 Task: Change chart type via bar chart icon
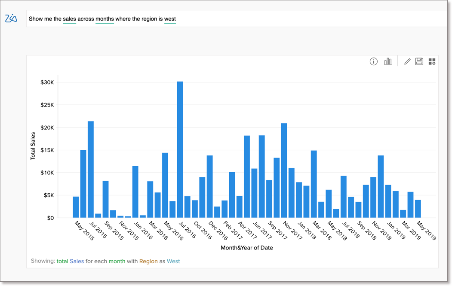pyautogui.click(x=388, y=61)
